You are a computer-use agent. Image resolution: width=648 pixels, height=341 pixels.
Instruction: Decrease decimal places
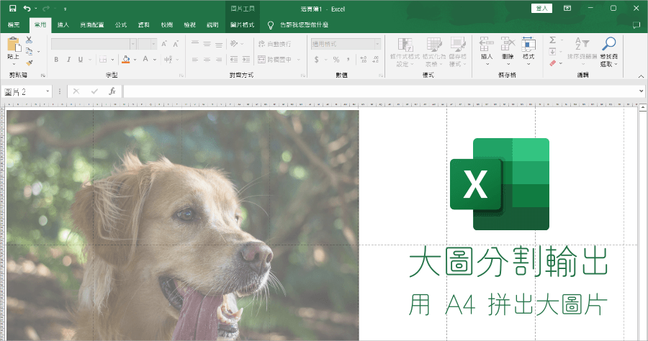[x=375, y=60]
